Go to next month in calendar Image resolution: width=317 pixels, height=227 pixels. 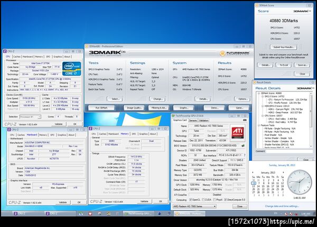point(283,172)
